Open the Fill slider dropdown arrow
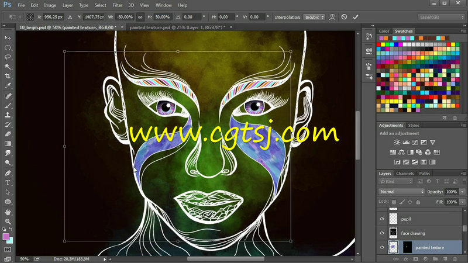Image resolution: width=468 pixels, height=263 pixels. (462, 202)
